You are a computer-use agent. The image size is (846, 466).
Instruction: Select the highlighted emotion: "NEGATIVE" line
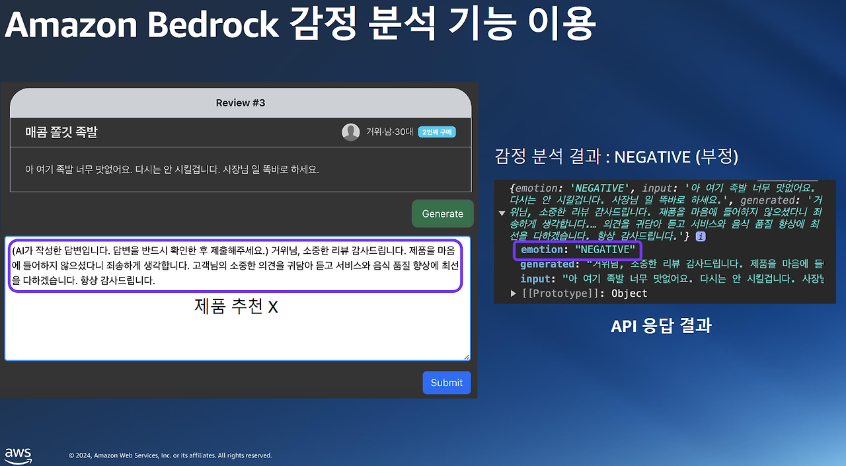tap(578, 249)
